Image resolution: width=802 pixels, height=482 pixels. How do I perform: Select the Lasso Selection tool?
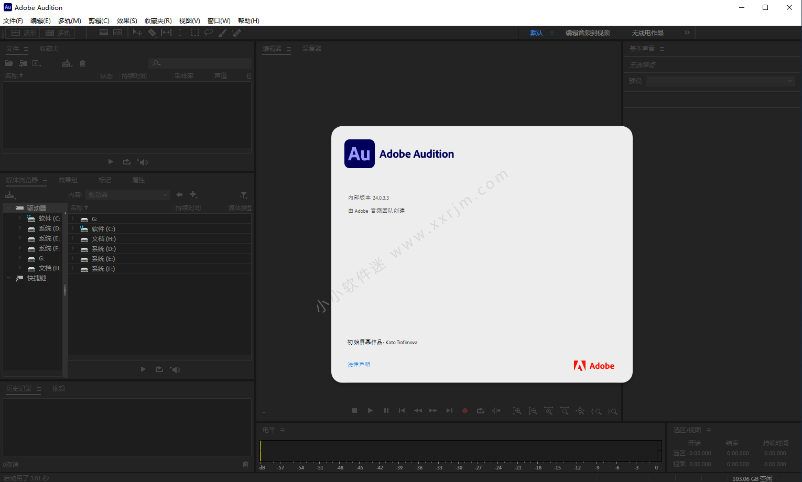tap(209, 32)
